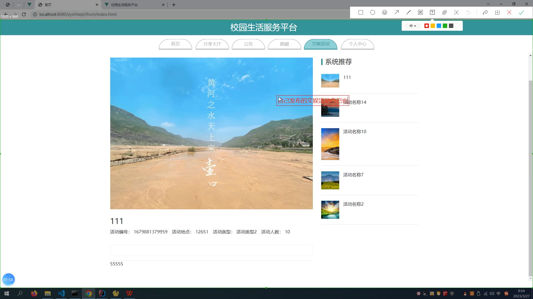The image size is (533, 299).
Task: Select the arrow annotation tool
Action: coord(396,12)
